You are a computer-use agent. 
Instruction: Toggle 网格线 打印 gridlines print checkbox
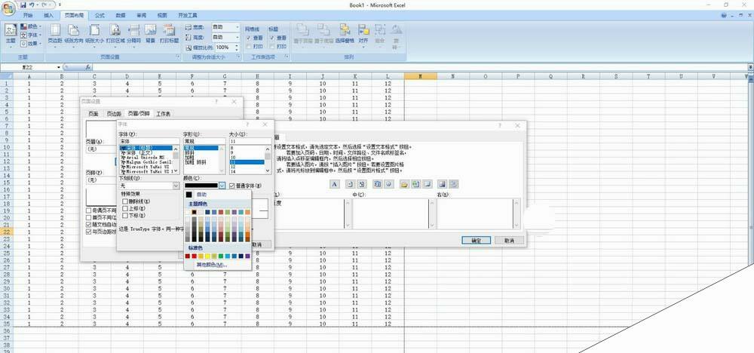(x=248, y=46)
